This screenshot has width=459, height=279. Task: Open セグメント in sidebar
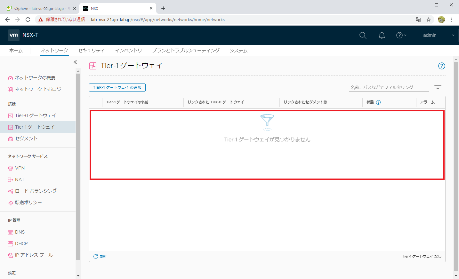point(26,139)
